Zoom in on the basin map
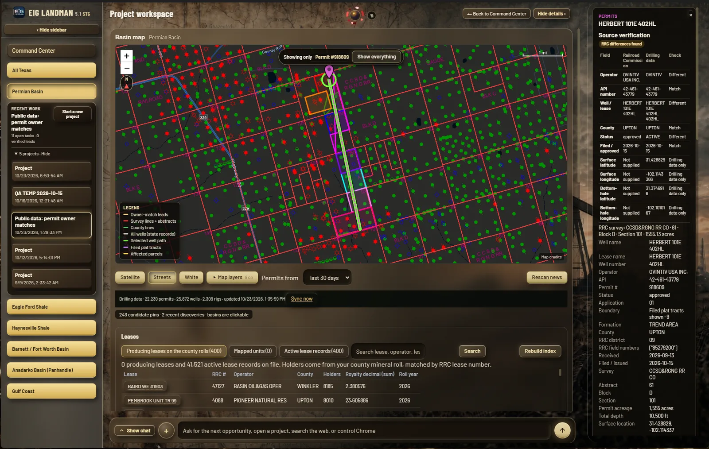This screenshot has width=709, height=449. pyautogui.click(x=127, y=56)
